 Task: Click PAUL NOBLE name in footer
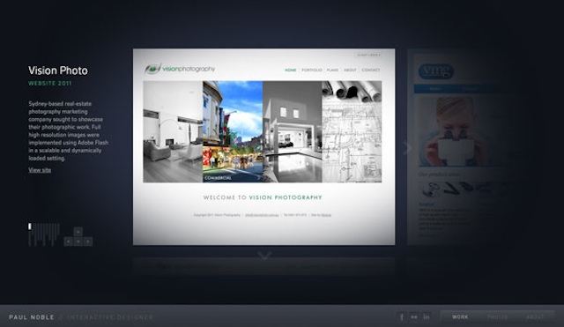32,317
